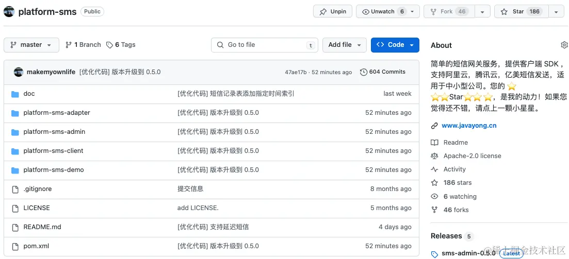Open the 1 Branch link
Screen dimensions: 569x259
pos(83,45)
